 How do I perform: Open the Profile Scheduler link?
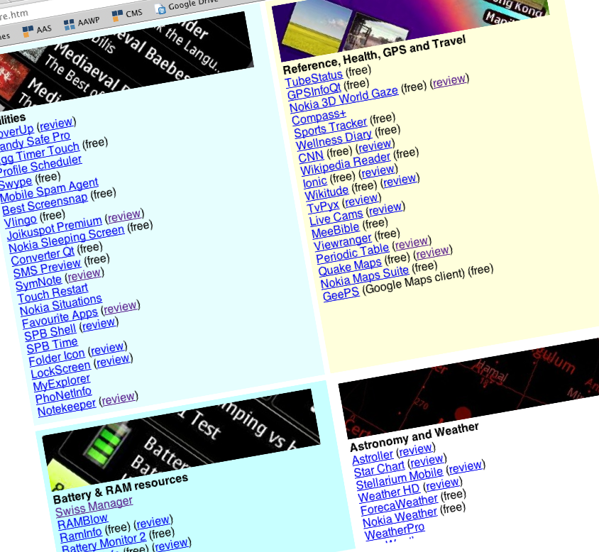pos(40,167)
